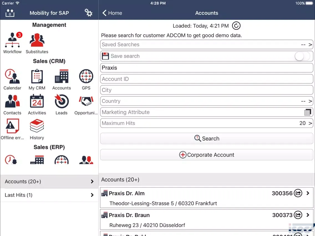Open Sales (ERP) GPS globe icon
The height and width of the screenshot is (236, 315).
62,160
